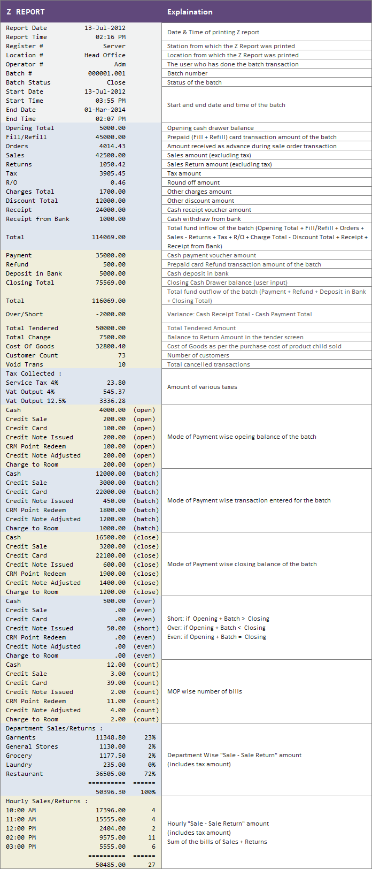Viewport: 372px width, 869px height.
Task: Select the Credit Card batch amount 22000.00
Action: click(111, 492)
